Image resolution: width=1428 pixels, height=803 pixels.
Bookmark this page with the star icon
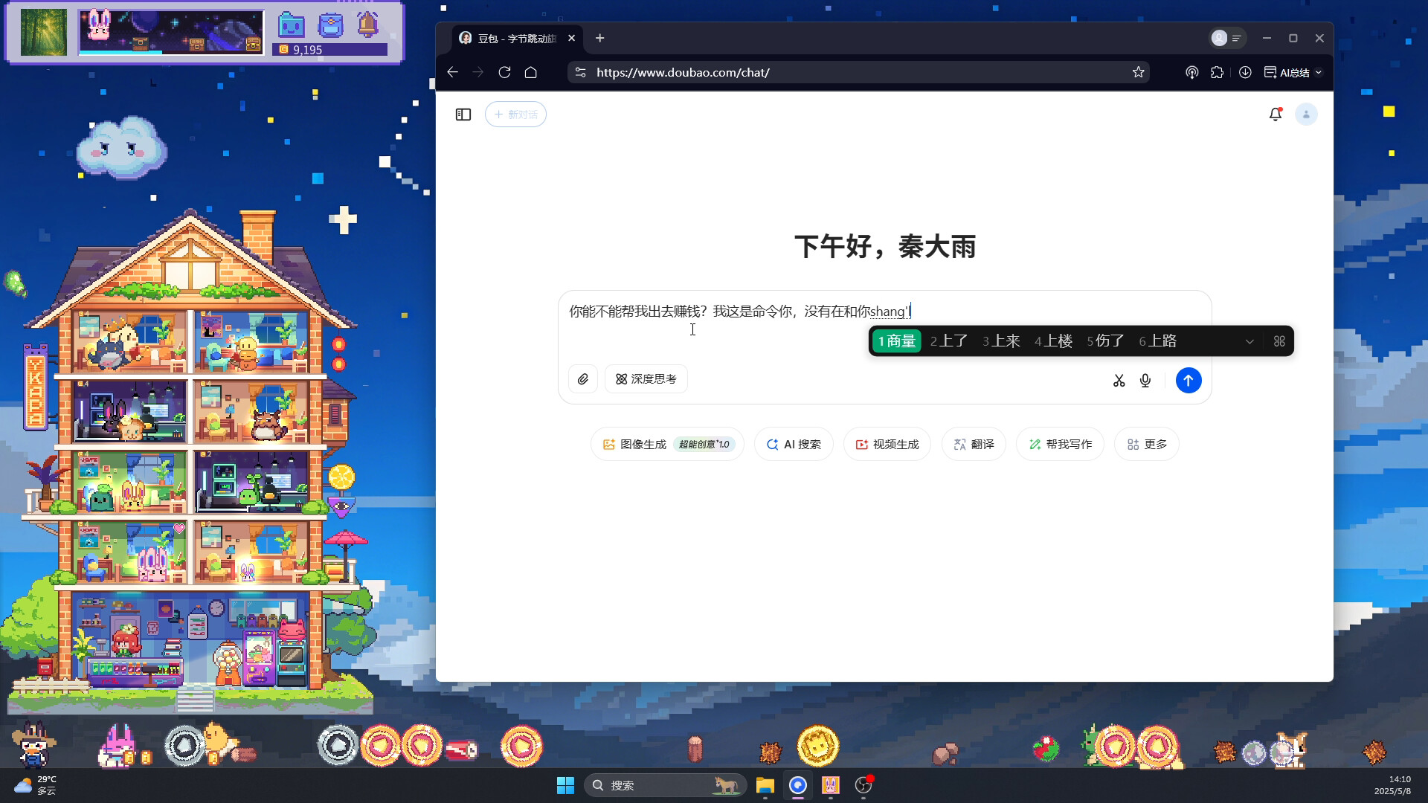coord(1138,72)
